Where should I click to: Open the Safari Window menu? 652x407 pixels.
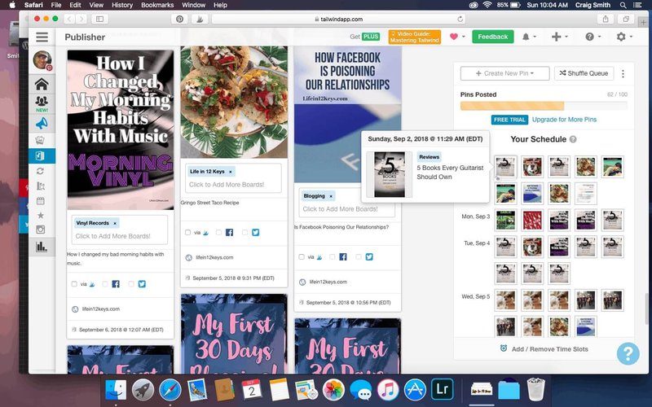pyautogui.click(x=193, y=5)
